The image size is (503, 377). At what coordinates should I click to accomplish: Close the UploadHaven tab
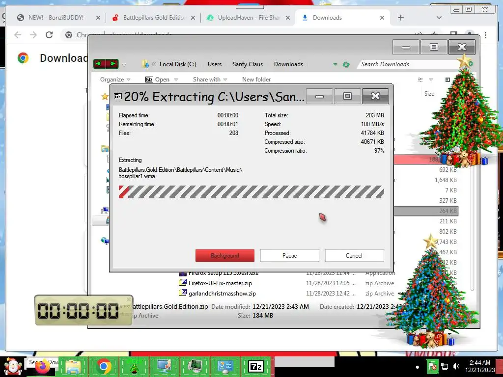pyautogui.click(x=288, y=18)
